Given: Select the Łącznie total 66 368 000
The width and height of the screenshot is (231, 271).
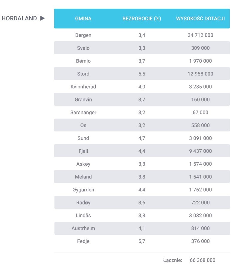Looking at the screenshot, I should 203,260.
